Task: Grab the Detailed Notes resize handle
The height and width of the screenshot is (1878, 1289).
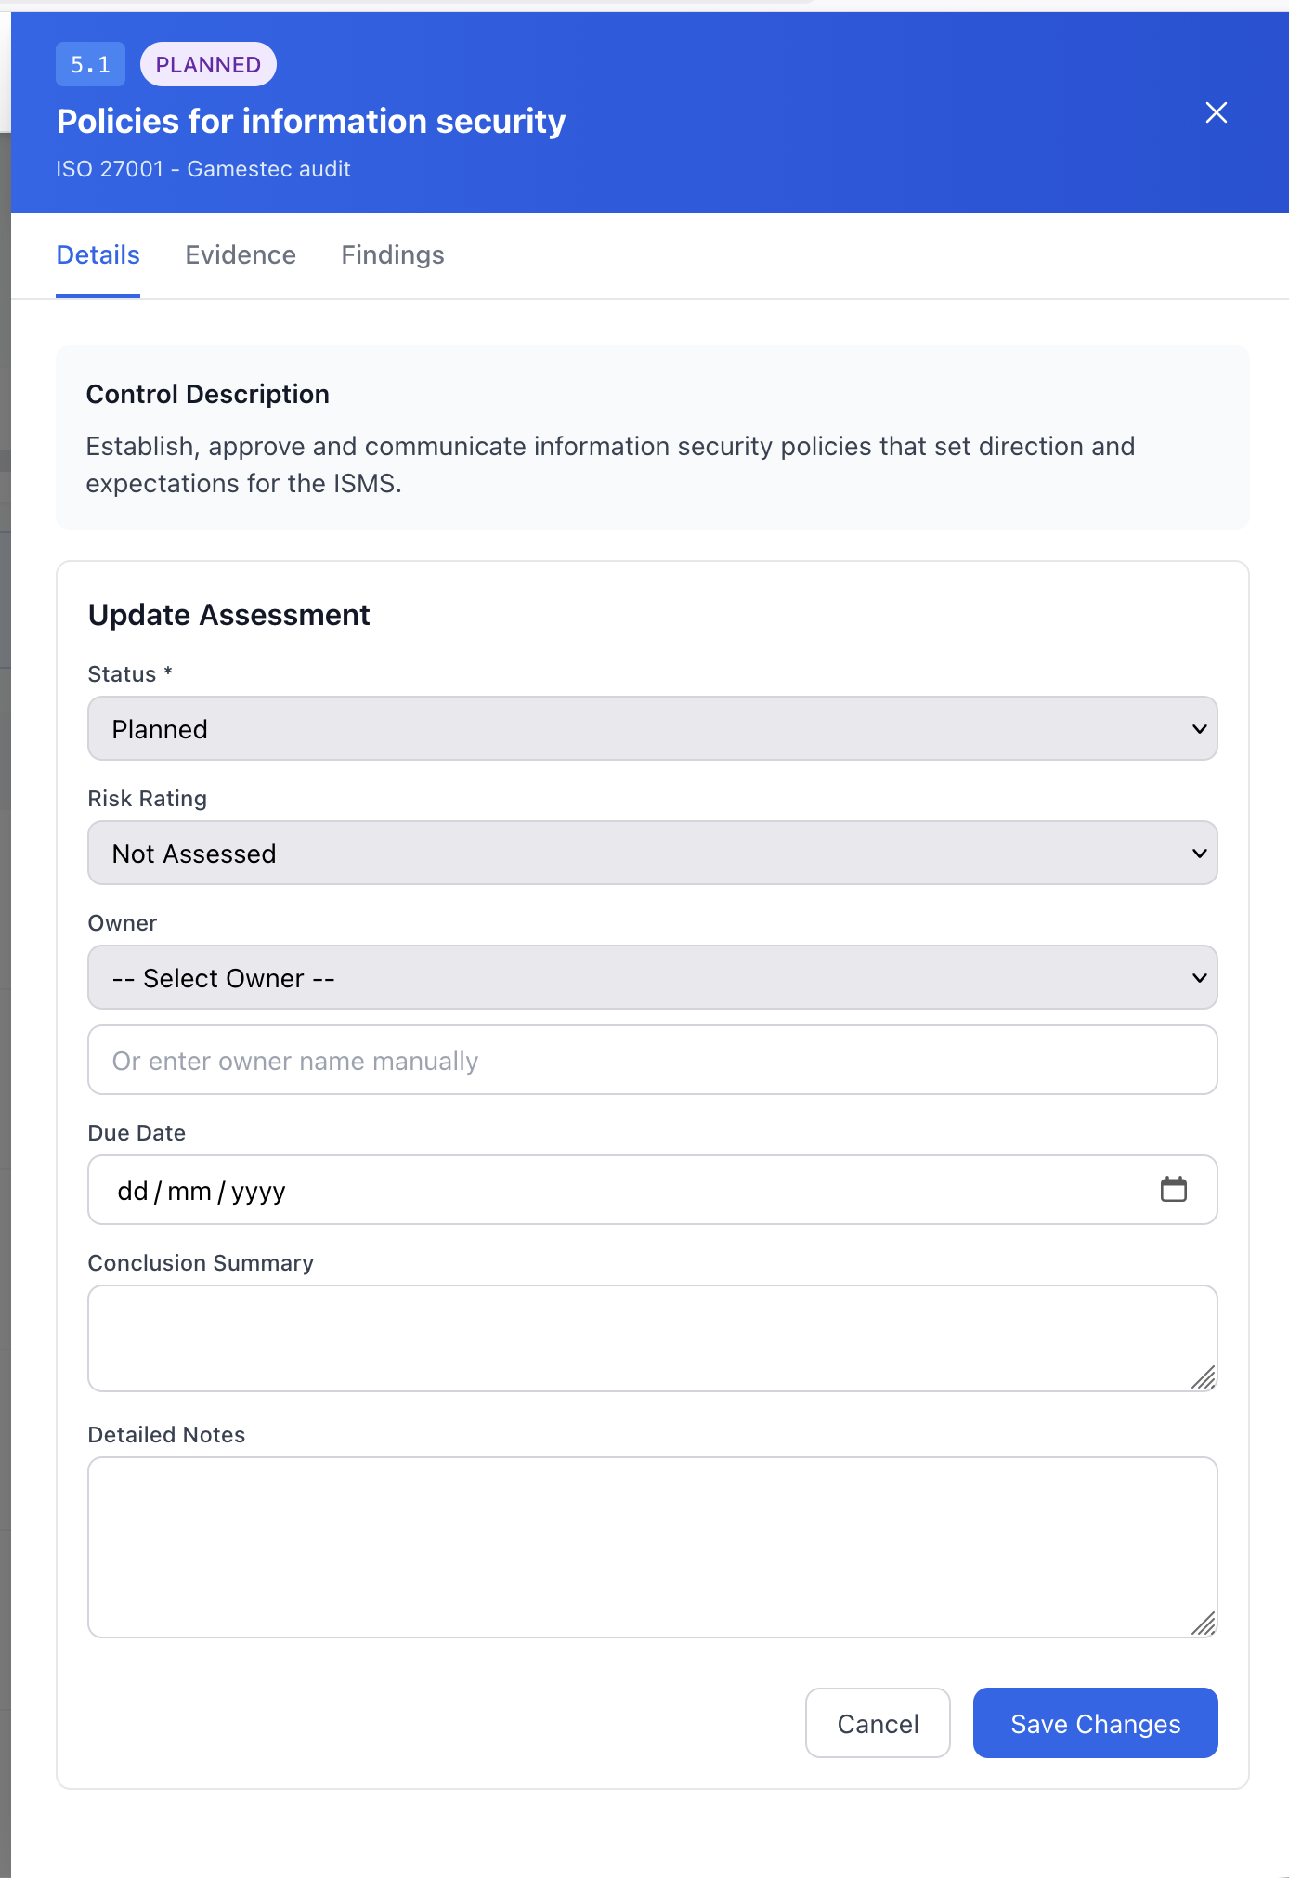Action: 1204,1623
